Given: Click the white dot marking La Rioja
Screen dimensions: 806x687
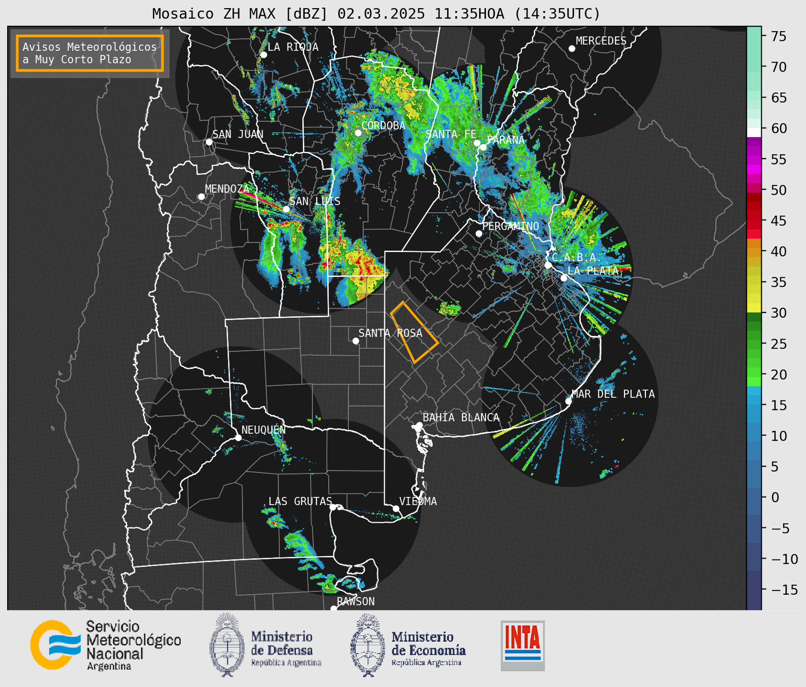Looking at the screenshot, I should [x=264, y=55].
